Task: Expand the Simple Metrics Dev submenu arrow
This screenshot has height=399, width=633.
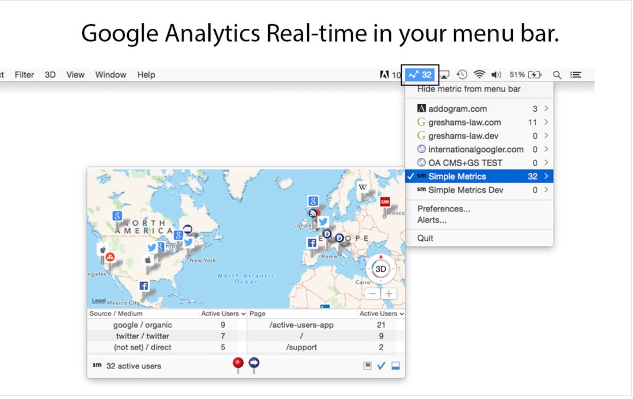Action: 546,190
